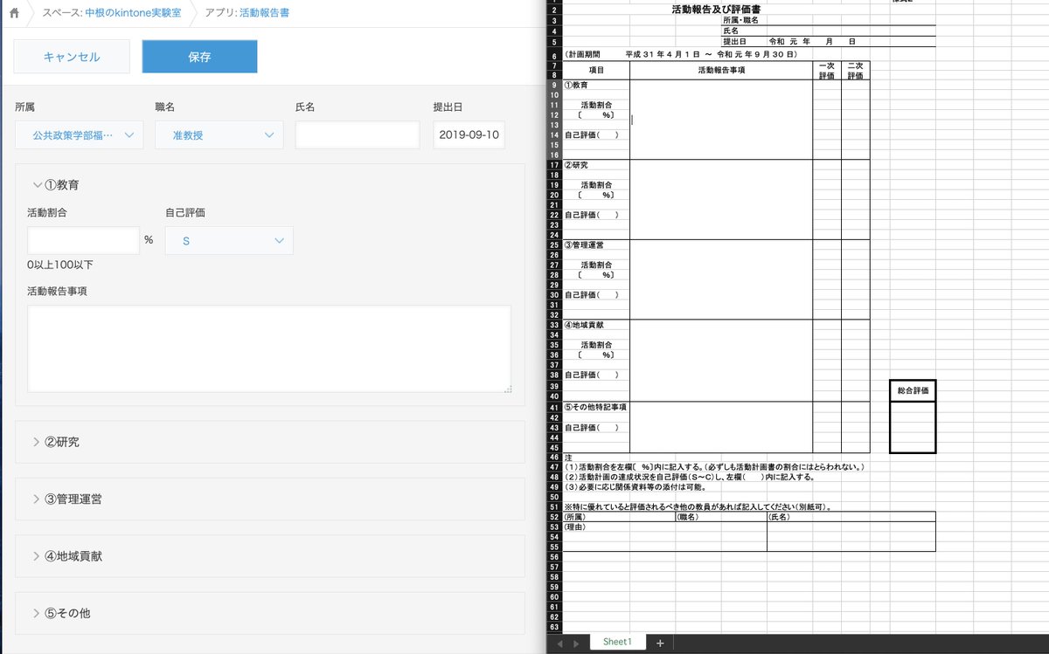Screen dimensions: 1049x654
Task: Select the spreadsheet cell ⑤その他特記事項
Action: 596,407
